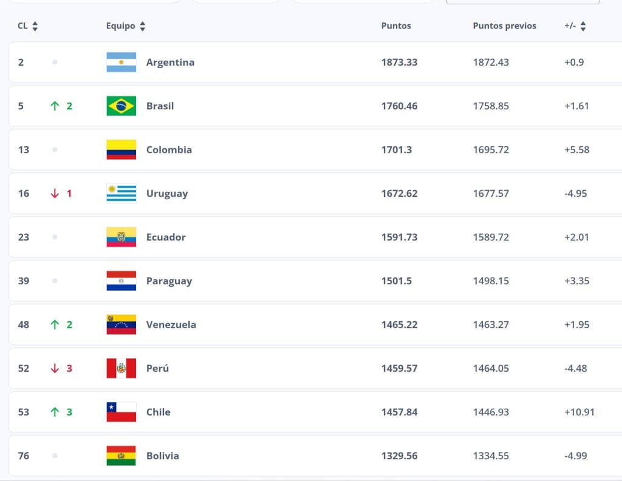
Task: Click Uruguay's red down-arrow rank indicator
Action: click(x=55, y=193)
